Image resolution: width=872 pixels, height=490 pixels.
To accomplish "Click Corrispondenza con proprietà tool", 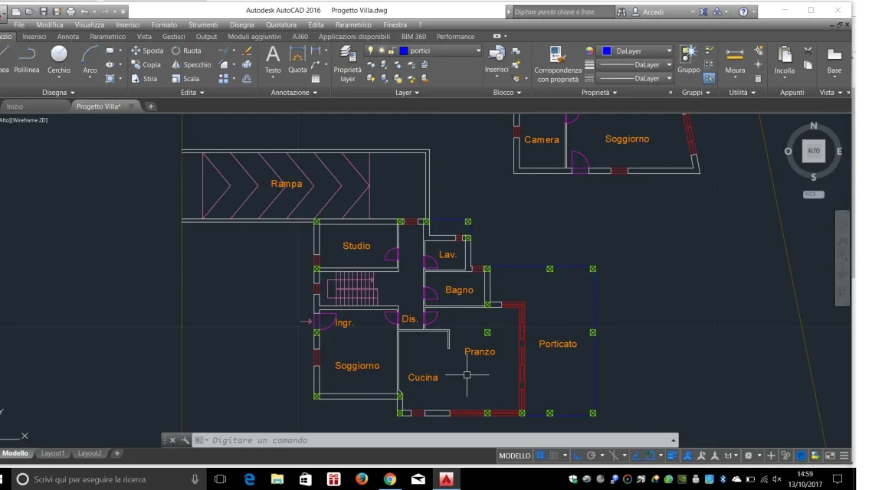I will click(557, 64).
